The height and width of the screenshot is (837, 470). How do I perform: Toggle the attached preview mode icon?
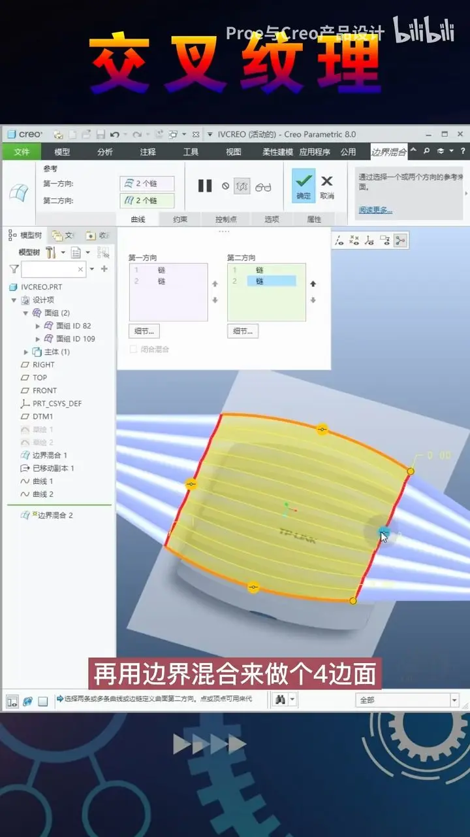pos(242,186)
